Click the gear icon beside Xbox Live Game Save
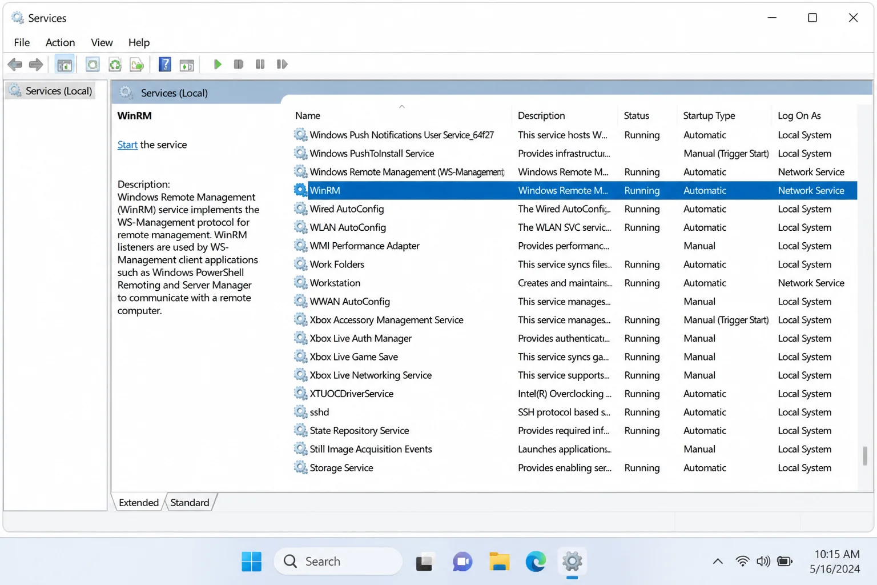Screen dimensions: 877x585 pyautogui.click(x=300, y=356)
